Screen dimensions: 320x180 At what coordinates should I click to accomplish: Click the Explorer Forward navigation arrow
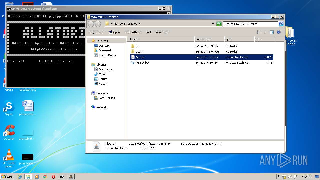click(x=98, y=24)
